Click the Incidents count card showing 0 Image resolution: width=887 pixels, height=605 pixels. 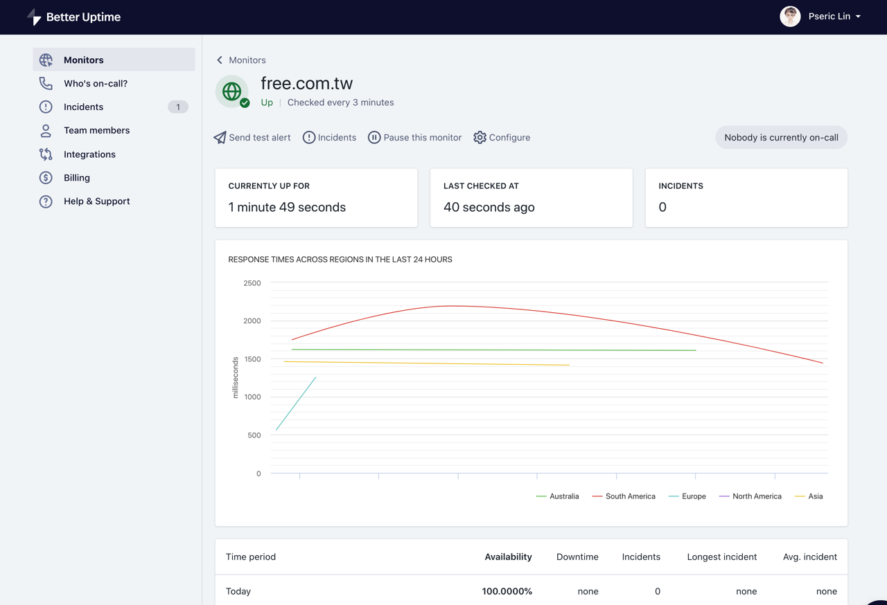pos(746,197)
